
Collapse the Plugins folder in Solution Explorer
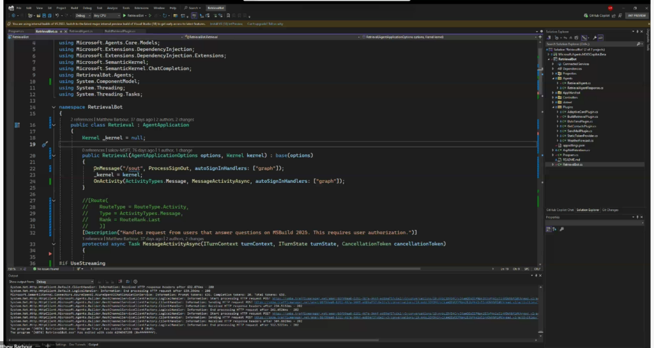[554, 107]
